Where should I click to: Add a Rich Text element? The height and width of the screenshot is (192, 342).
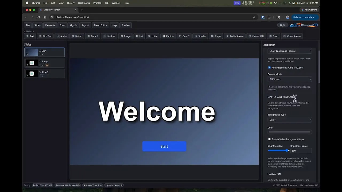pyautogui.click(x=45, y=36)
